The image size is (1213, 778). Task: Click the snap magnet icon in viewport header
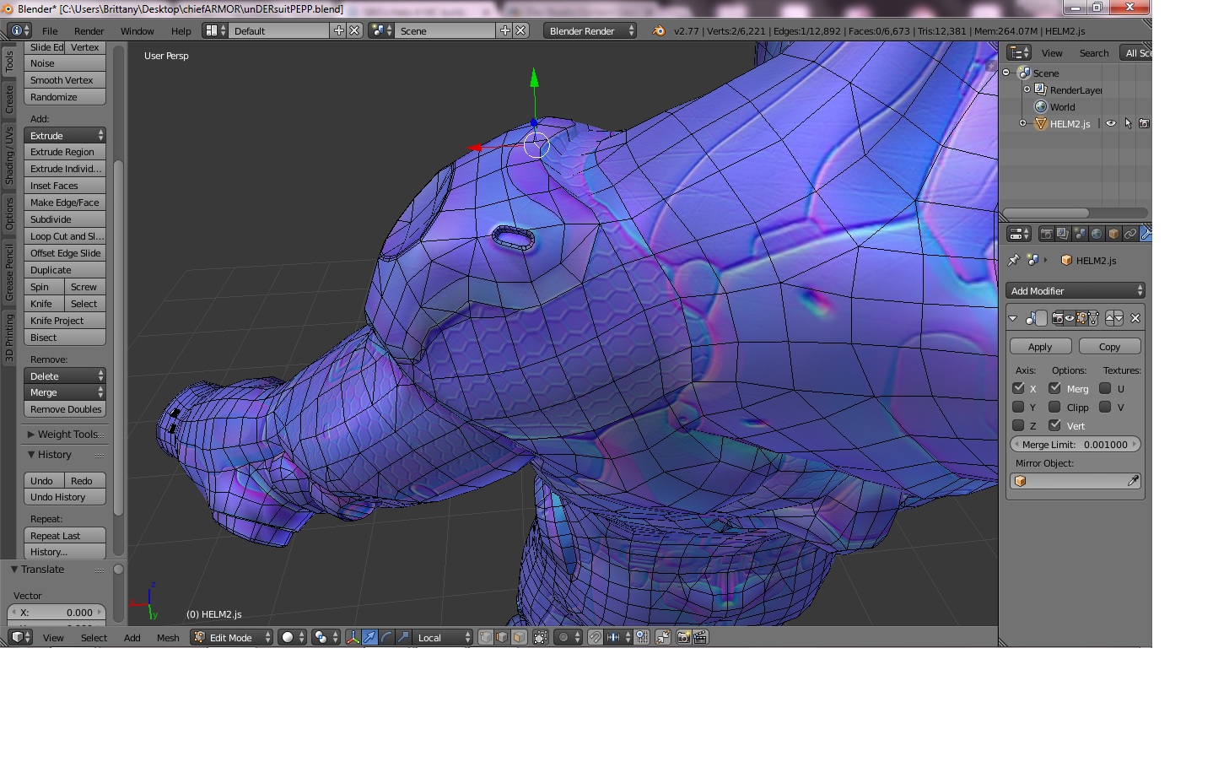tap(596, 638)
